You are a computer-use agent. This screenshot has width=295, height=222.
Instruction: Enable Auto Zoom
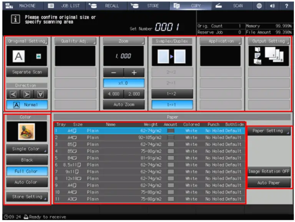pos(124,105)
